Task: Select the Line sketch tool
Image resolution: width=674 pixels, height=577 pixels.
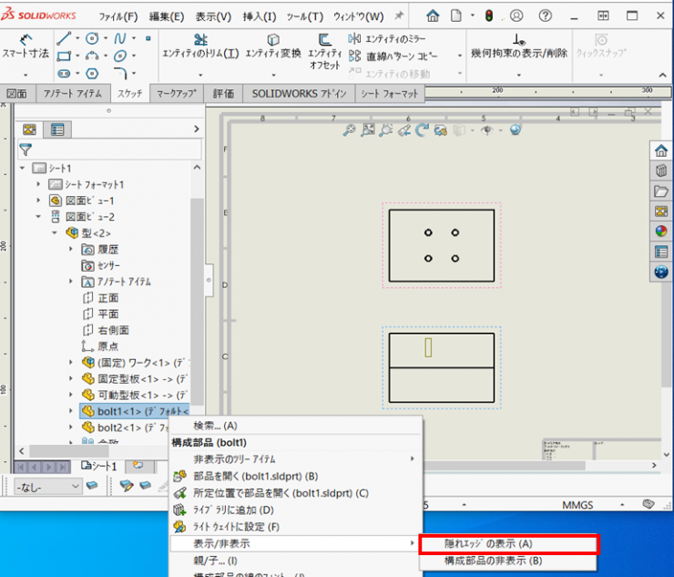Action: tap(64, 38)
